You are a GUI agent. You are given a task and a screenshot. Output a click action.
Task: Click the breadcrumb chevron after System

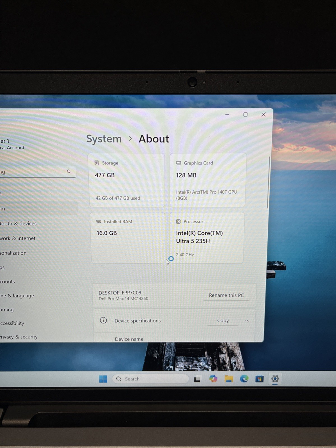130,138
